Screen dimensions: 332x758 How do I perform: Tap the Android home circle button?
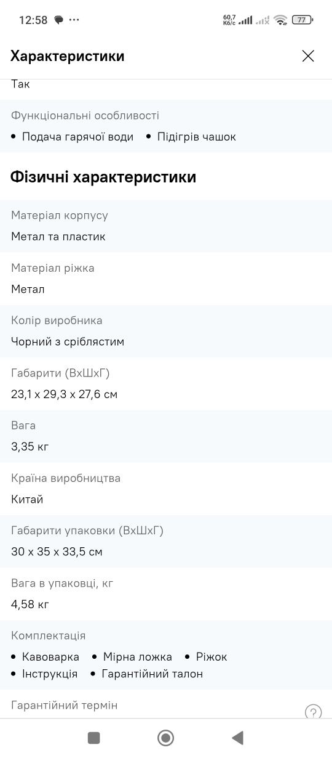[165, 738]
